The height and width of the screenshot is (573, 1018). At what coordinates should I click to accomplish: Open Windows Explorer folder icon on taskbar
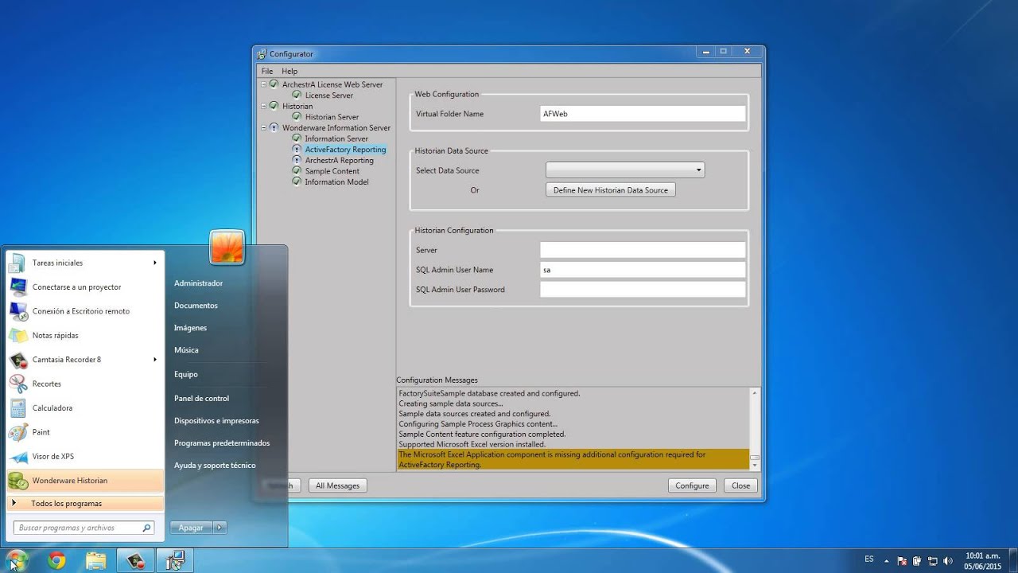pyautogui.click(x=95, y=560)
